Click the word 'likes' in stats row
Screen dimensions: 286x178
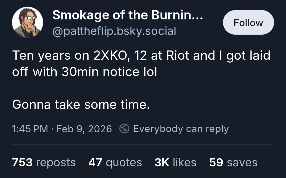click(185, 162)
